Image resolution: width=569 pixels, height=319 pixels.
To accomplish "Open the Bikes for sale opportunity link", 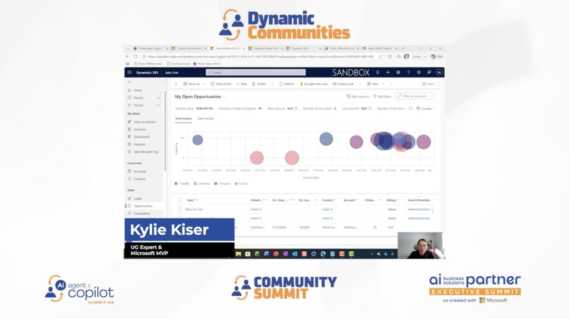I will click(194, 209).
